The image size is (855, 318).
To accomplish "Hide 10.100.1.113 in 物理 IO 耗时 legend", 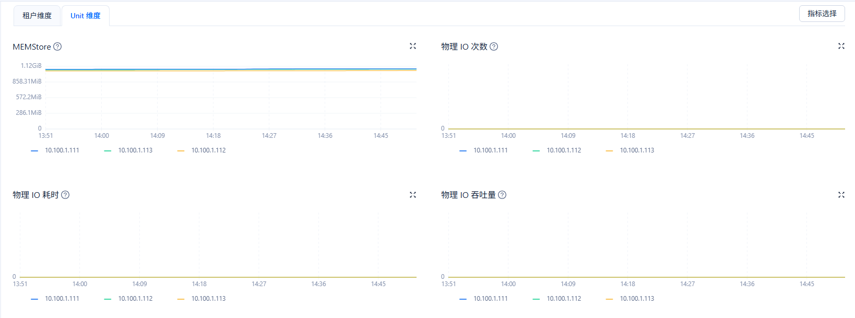I will (x=208, y=299).
